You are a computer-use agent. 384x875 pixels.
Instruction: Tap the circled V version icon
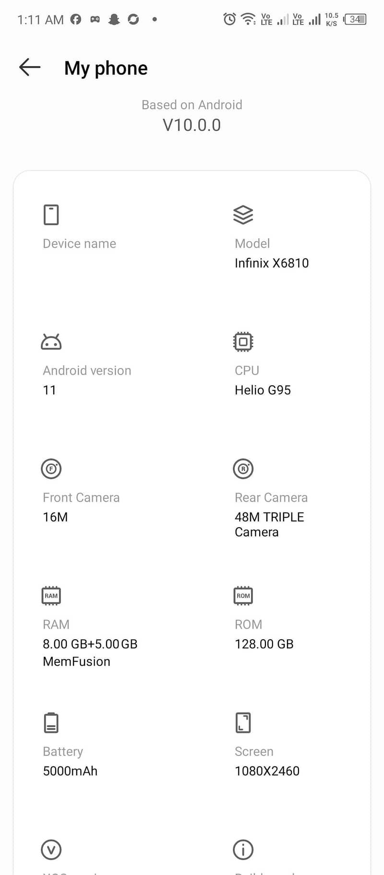pos(51,850)
